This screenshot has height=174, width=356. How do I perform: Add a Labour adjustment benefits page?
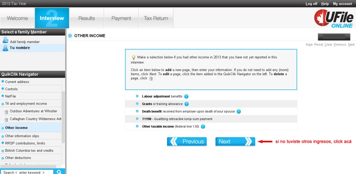(x=137, y=97)
